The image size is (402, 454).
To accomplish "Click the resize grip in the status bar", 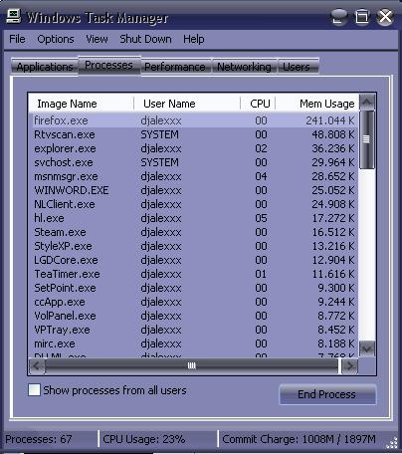I will (392, 443).
